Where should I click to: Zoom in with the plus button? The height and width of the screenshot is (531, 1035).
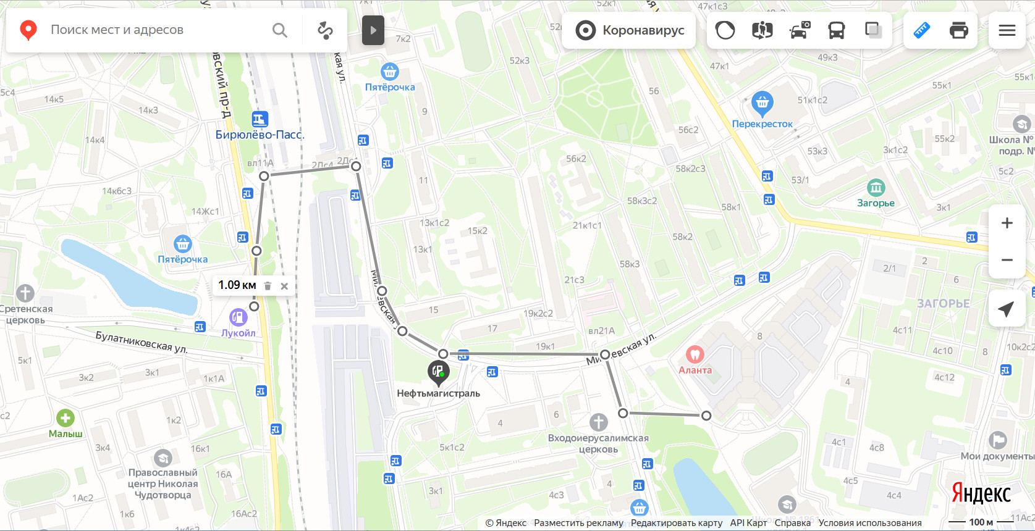click(x=1007, y=223)
